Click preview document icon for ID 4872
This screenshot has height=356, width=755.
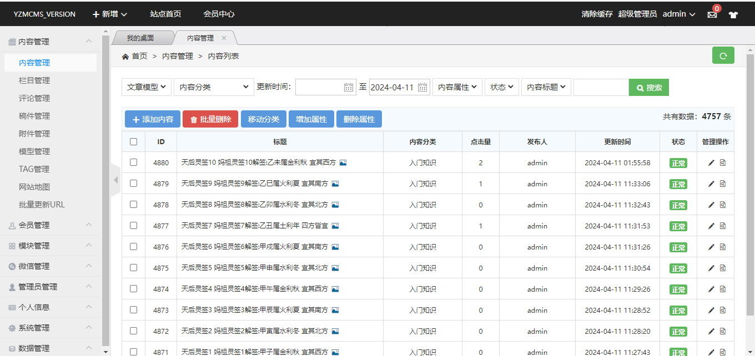tap(723, 331)
